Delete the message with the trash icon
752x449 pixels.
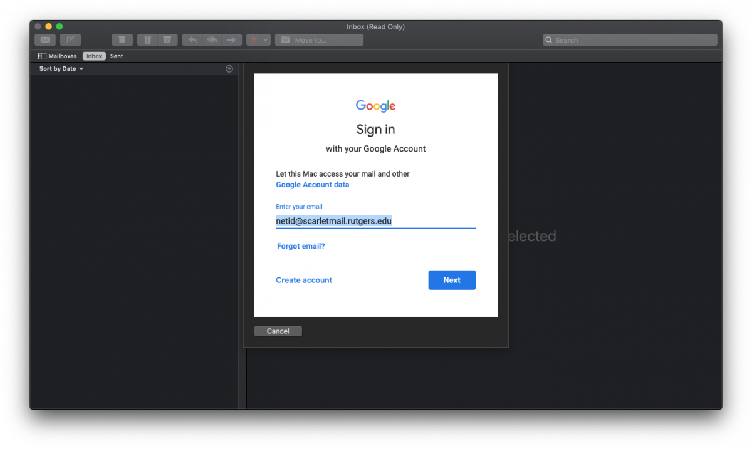[x=147, y=39]
